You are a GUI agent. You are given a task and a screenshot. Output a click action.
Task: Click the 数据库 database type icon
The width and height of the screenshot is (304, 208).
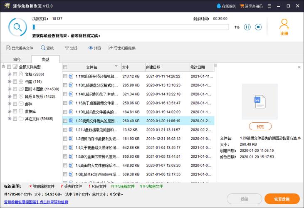pyautogui.click(x=21, y=111)
